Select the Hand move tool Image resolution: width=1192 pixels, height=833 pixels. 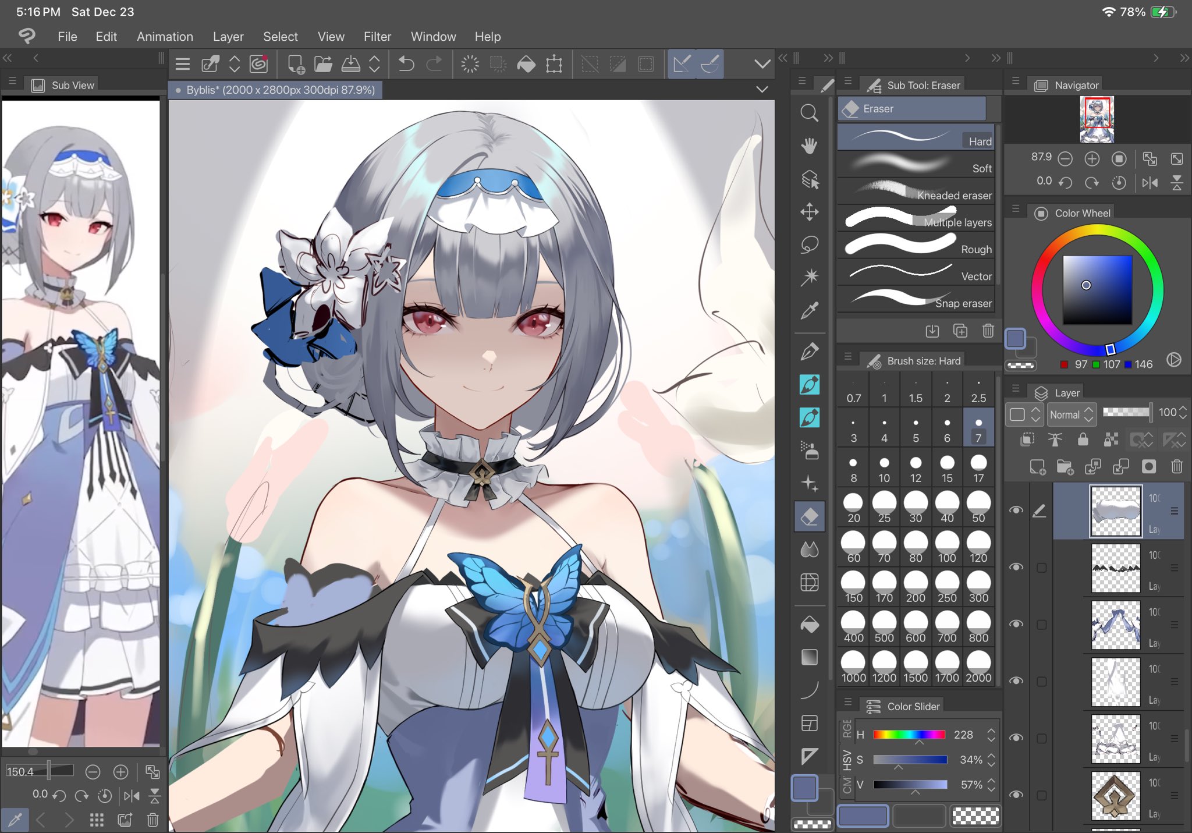tap(809, 146)
